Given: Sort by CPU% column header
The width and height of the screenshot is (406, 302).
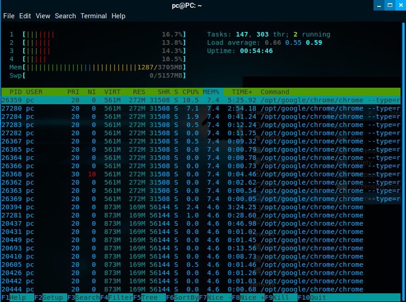Looking at the screenshot, I should tap(191, 92).
